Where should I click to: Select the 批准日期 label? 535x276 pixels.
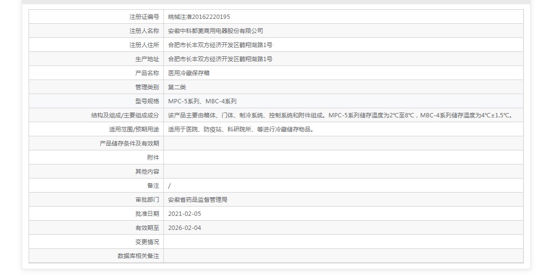pyautogui.click(x=147, y=214)
